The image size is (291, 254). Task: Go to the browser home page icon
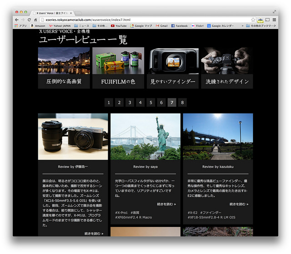[35, 20]
